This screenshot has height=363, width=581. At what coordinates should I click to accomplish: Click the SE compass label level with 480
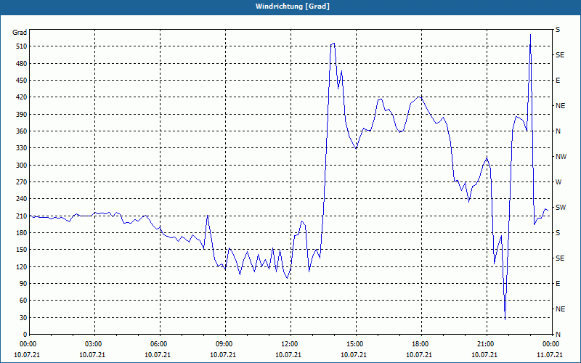(x=560, y=55)
